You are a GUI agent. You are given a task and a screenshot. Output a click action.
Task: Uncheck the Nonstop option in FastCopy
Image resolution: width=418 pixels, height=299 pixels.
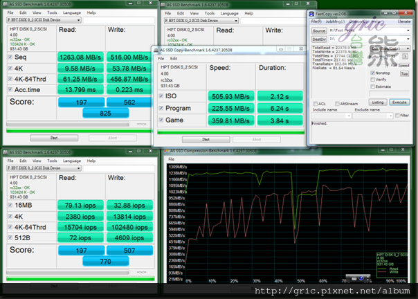372,73
